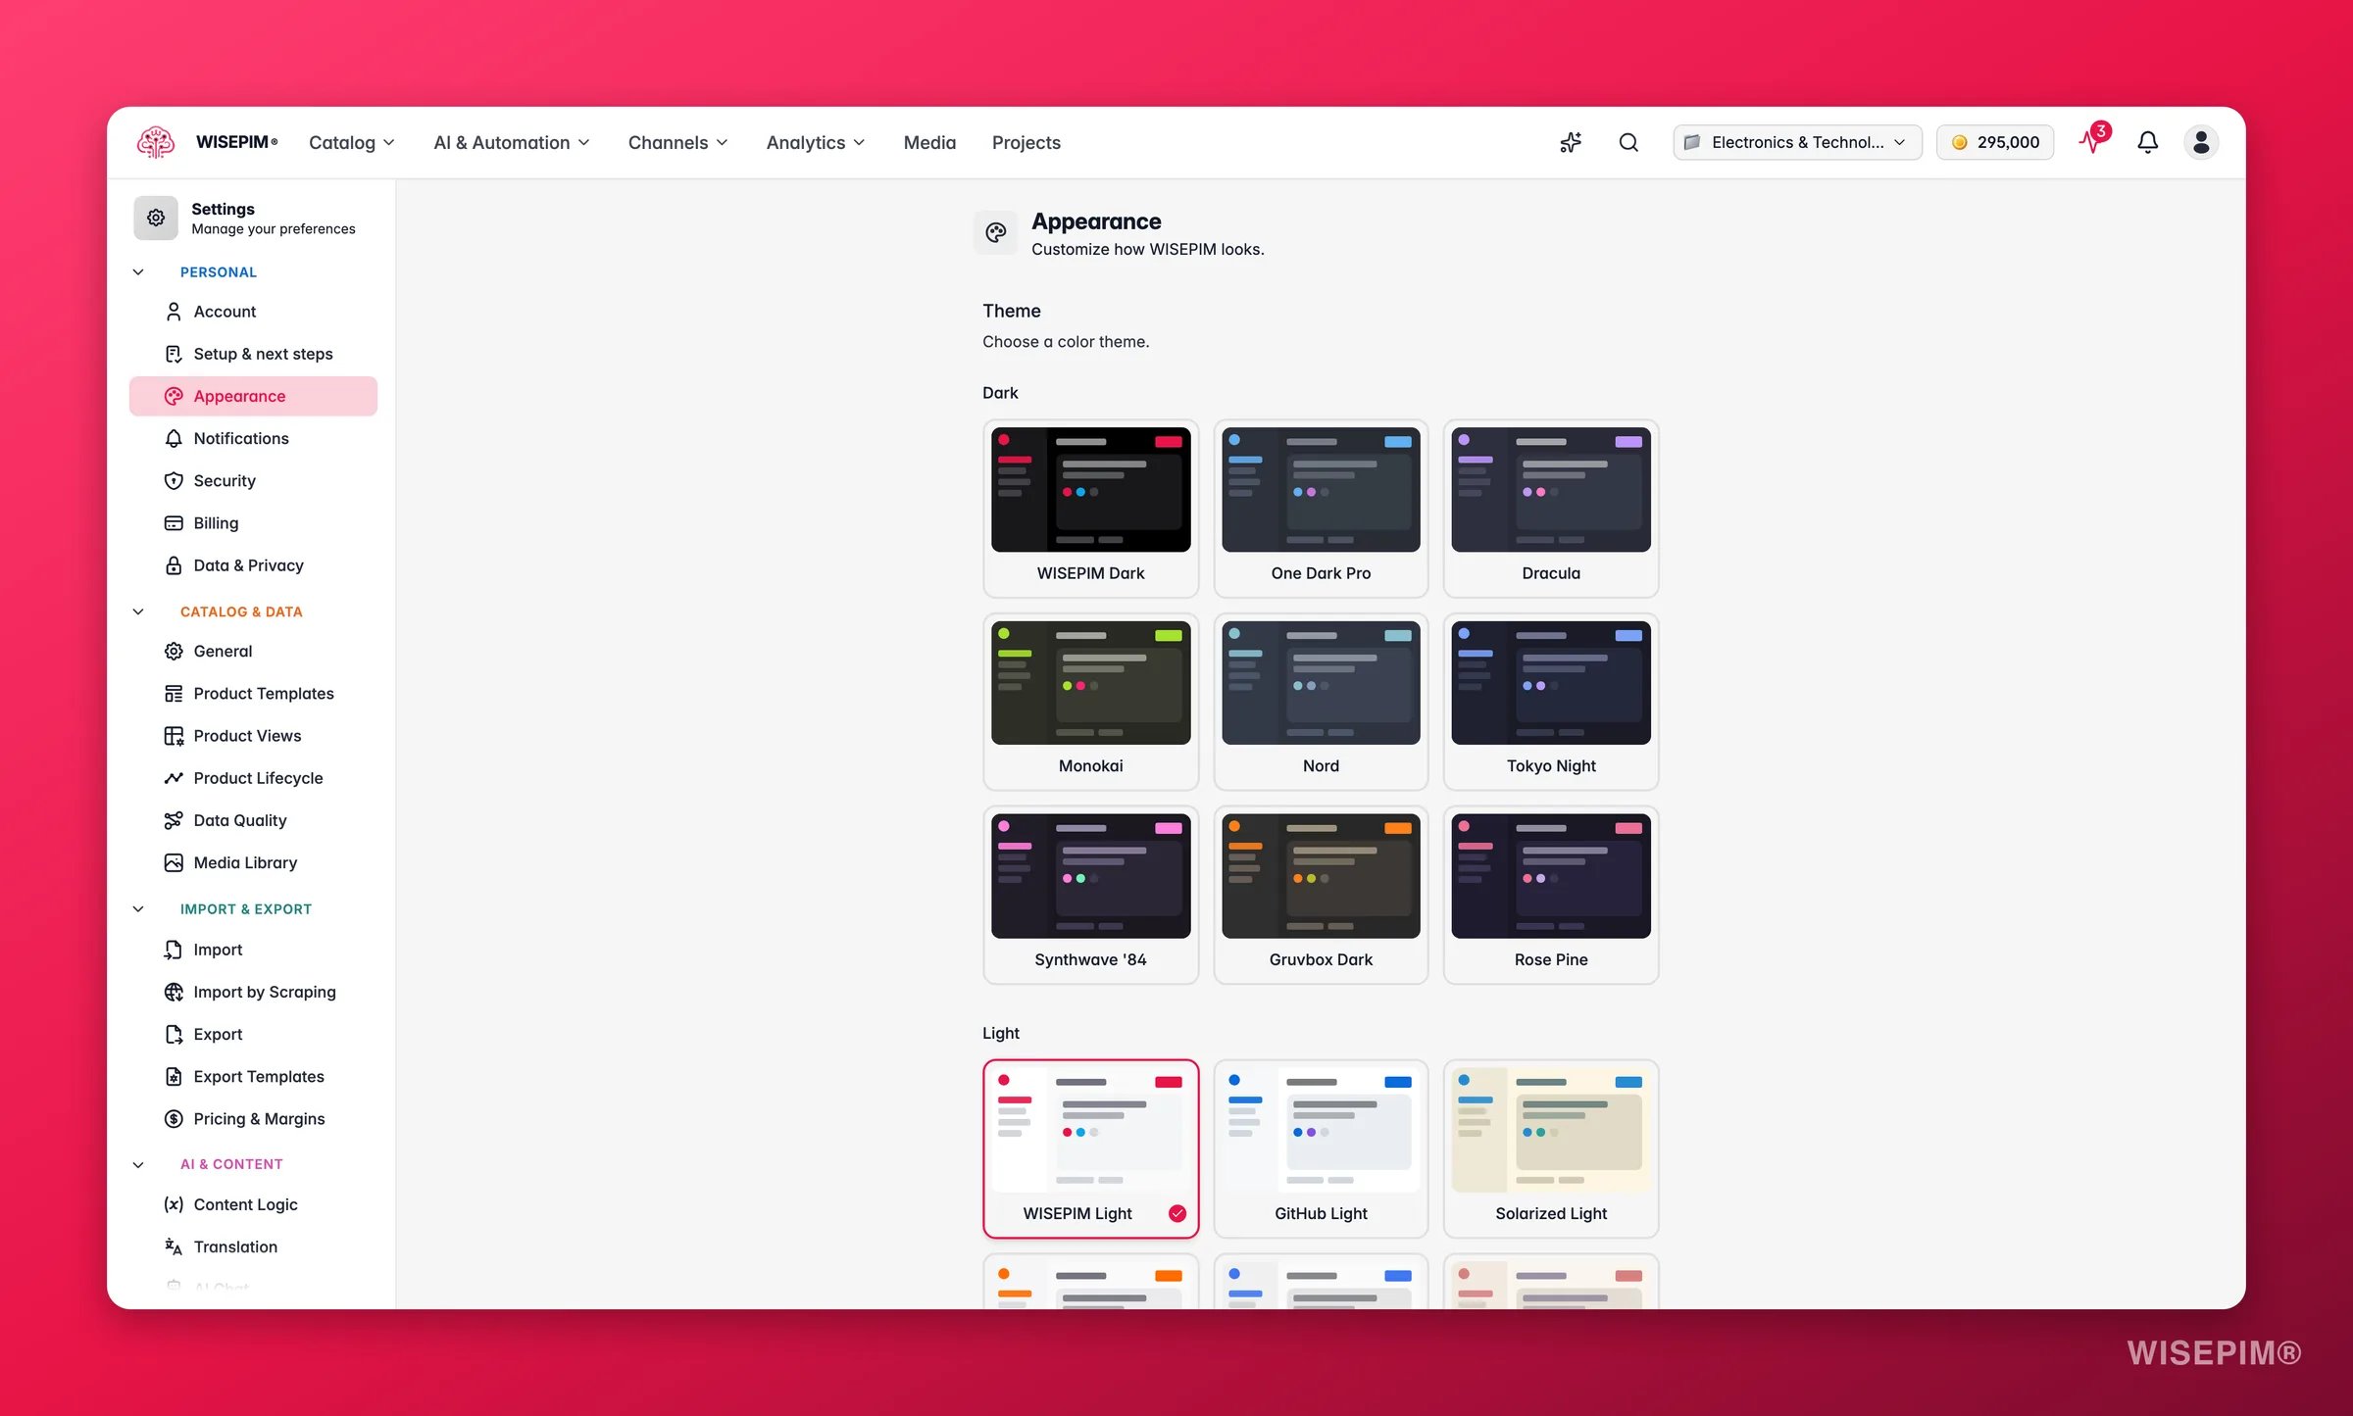Select the Rose Pine theme

tap(1551, 895)
